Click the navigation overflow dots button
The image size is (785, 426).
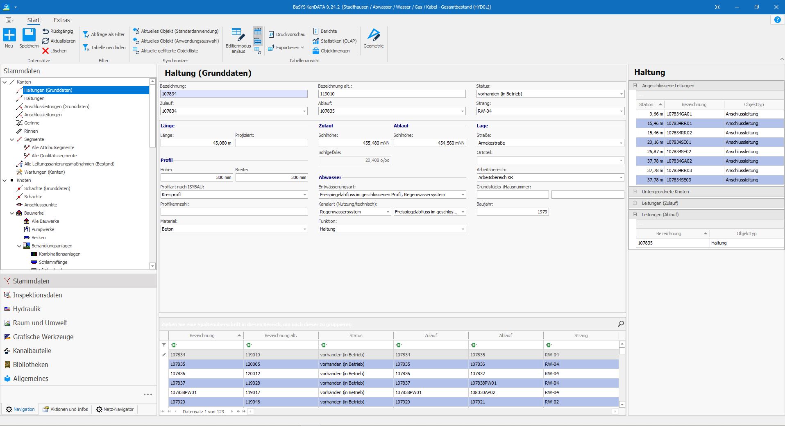[147, 394]
